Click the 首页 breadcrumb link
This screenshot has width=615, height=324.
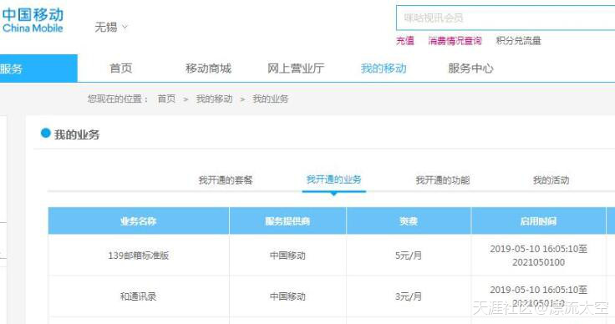166,99
